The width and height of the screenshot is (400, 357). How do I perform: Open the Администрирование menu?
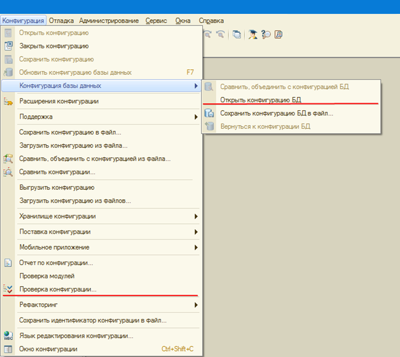pyautogui.click(x=109, y=21)
